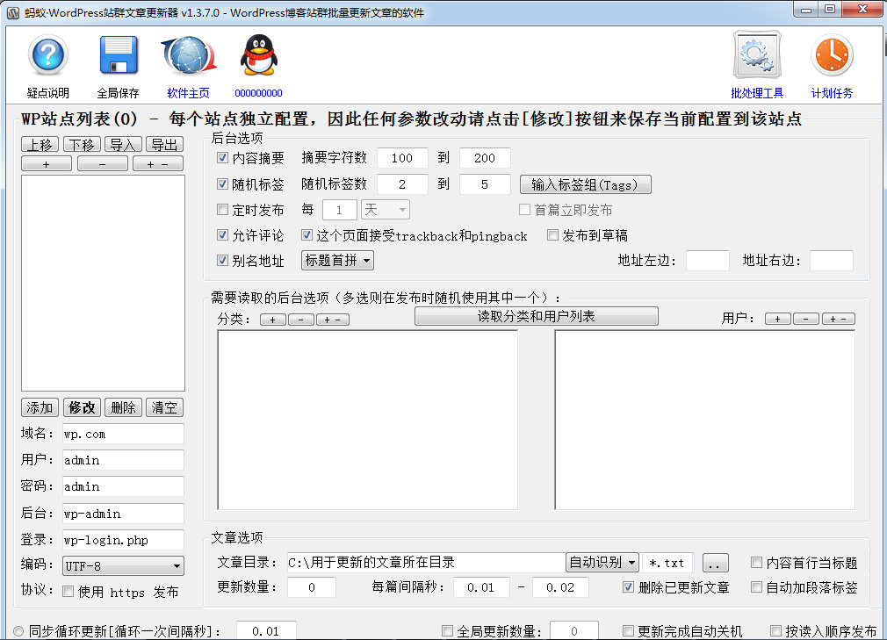Open the 疑点说明 help icon
This screenshot has width=887, height=640.
pos(48,55)
